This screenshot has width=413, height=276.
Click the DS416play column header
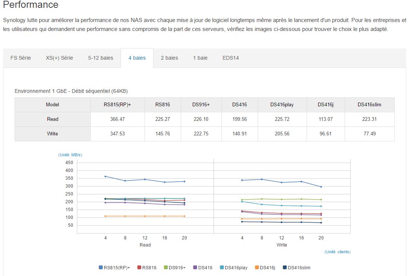[282, 105]
